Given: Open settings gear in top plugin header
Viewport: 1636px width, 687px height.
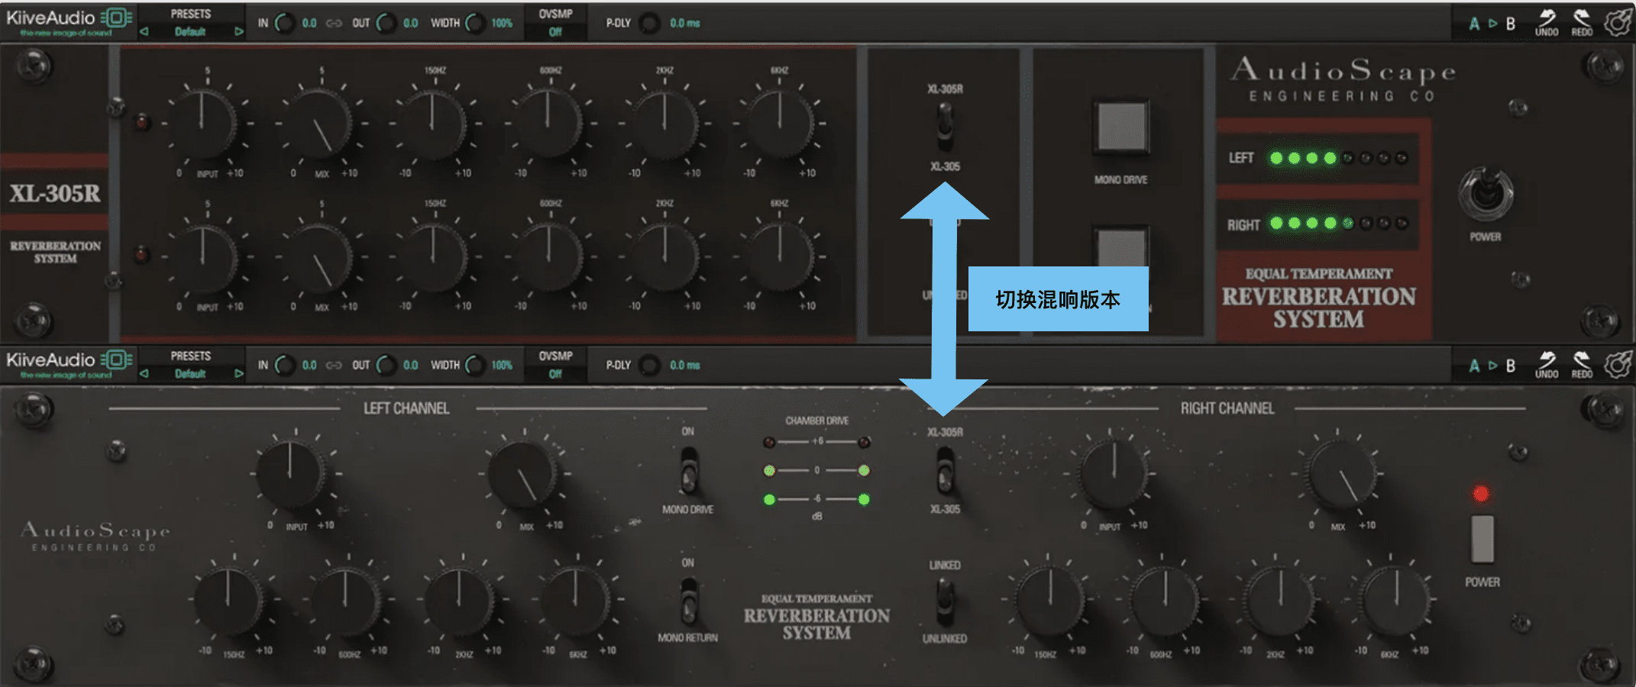Looking at the screenshot, I should (1618, 22).
